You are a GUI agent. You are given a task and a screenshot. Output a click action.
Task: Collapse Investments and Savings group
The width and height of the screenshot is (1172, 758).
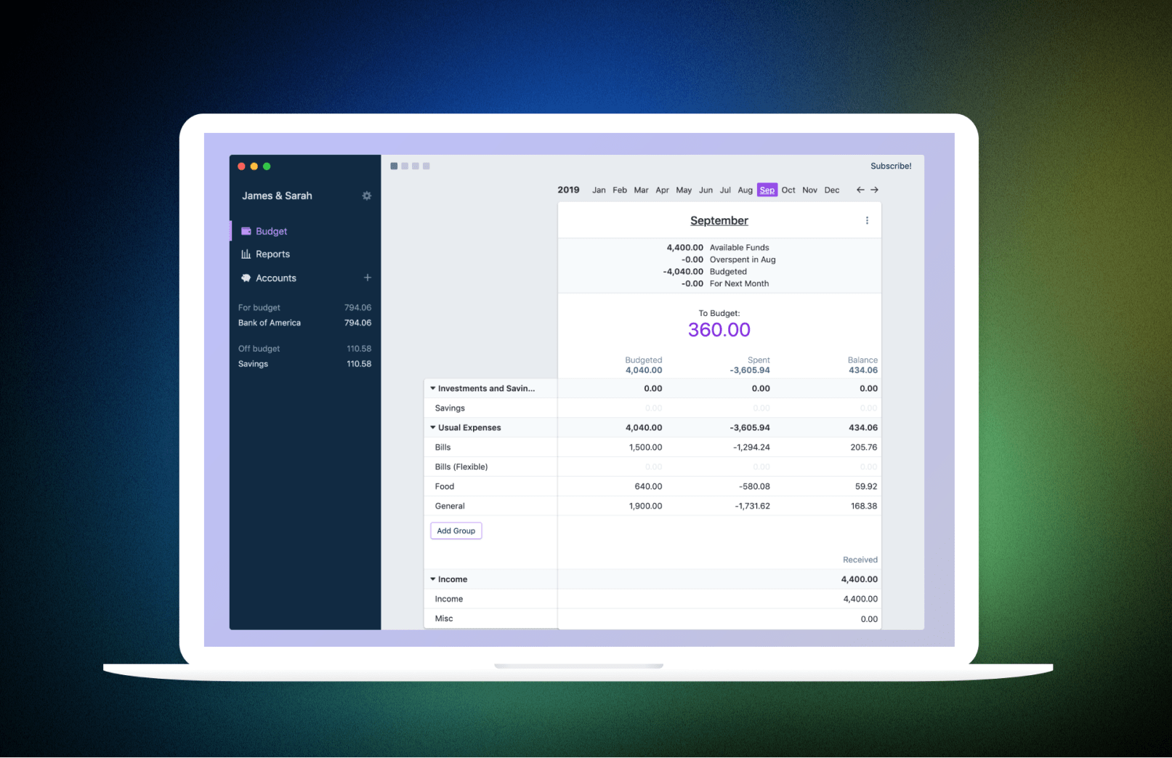(433, 389)
